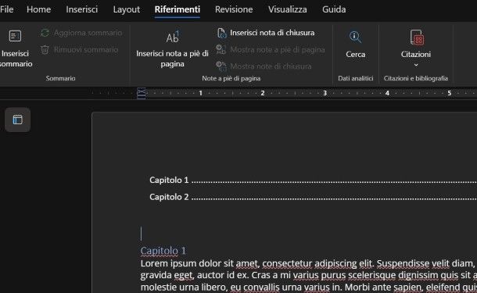Switch to the Home tab

pos(38,9)
